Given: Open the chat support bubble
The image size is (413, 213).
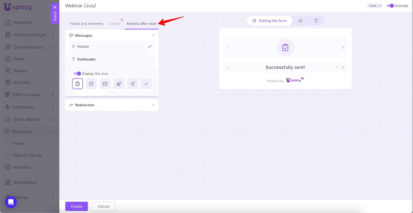Looking at the screenshot, I should pyautogui.click(x=11, y=202).
